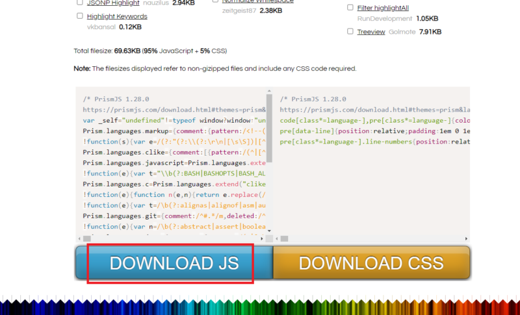Screen dimensions: 520x315
Task: Click the DOWNLOAD CSS button
Action: point(371,263)
